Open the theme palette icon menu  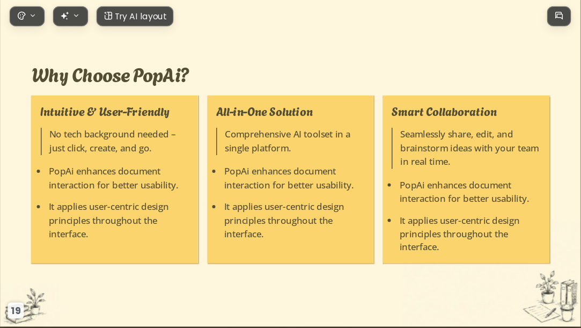tap(22, 16)
